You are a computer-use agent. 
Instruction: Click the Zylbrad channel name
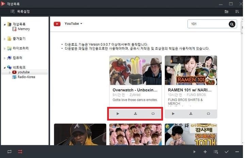[x=135, y=95]
